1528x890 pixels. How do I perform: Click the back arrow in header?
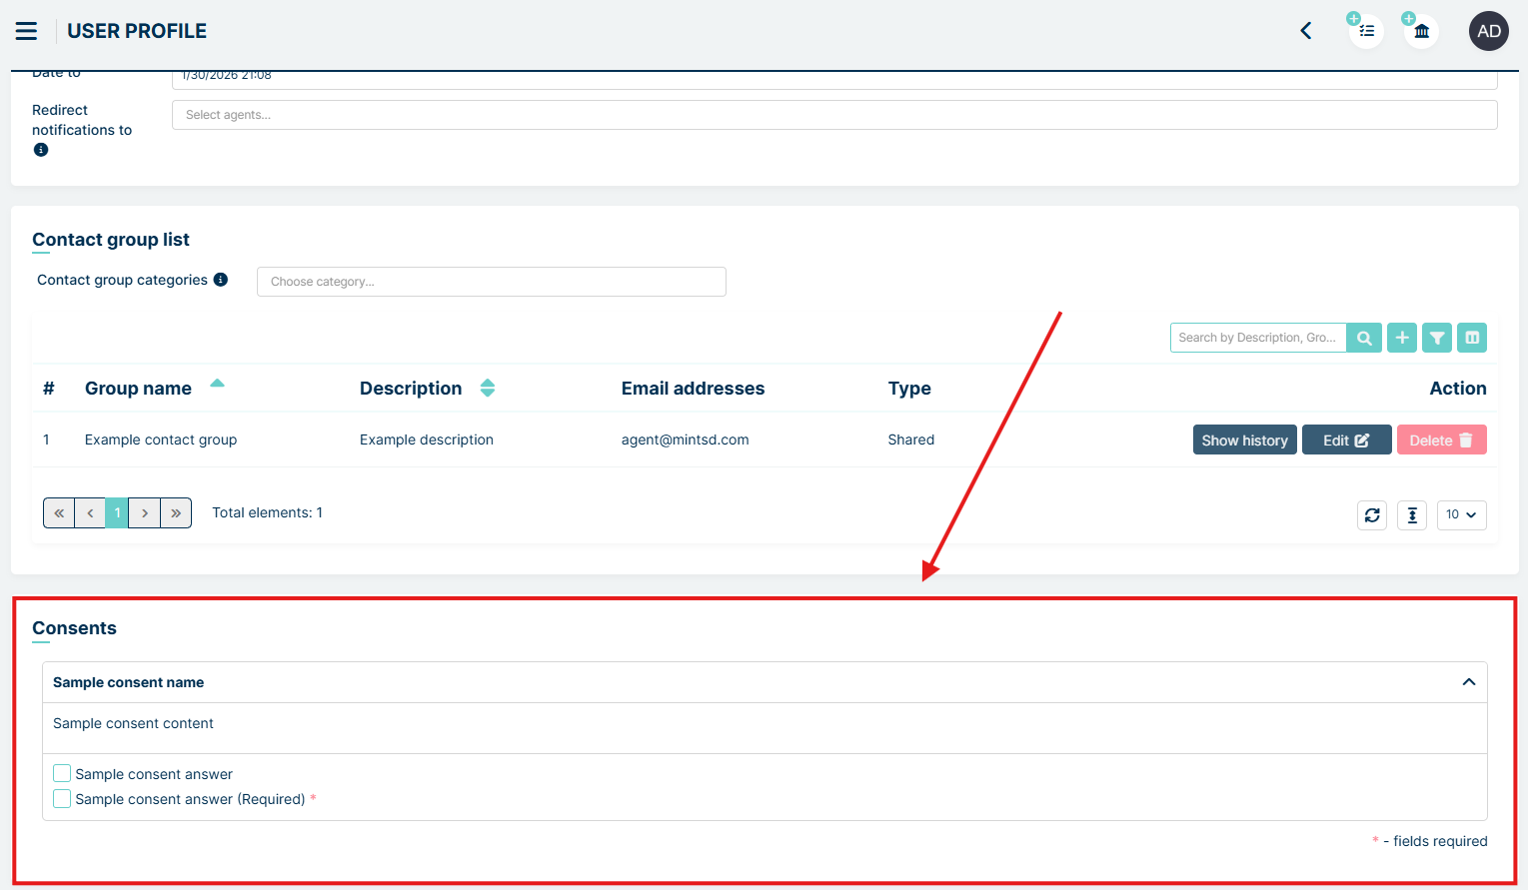1305,31
